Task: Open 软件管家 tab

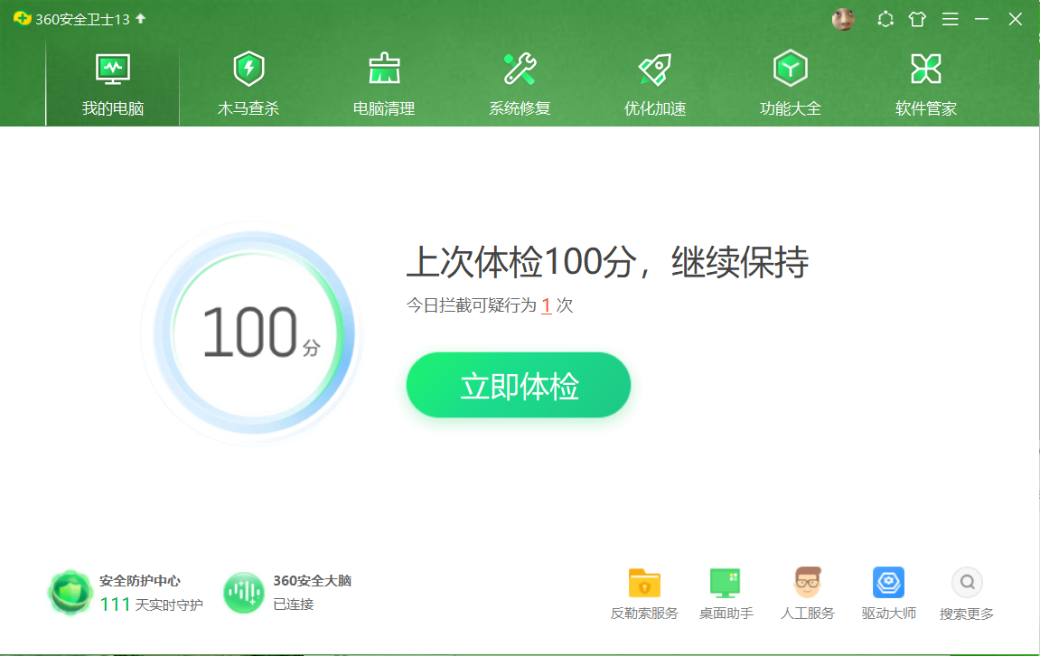Action: (926, 83)
